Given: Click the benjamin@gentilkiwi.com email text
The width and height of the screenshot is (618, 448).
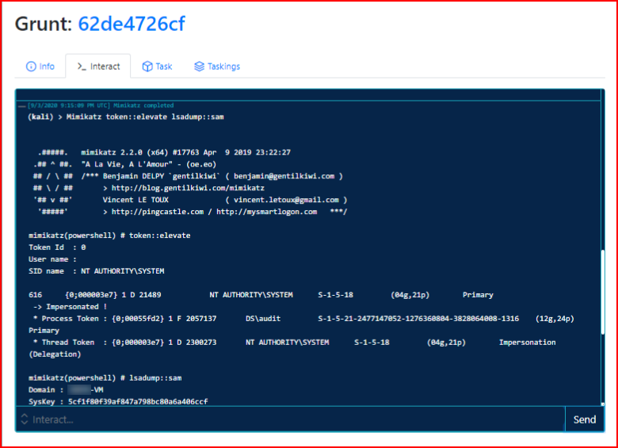Looking at the screenshot, I should 284,176.
